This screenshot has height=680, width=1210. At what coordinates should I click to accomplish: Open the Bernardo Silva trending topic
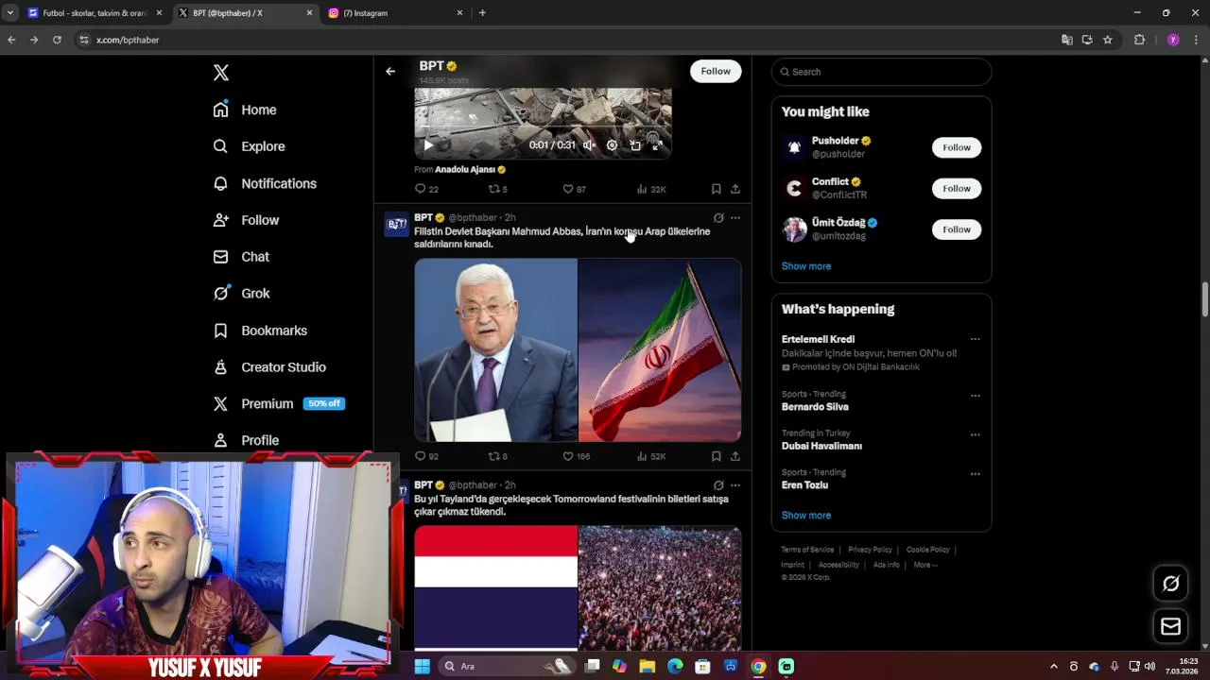(x=815, y=407)
